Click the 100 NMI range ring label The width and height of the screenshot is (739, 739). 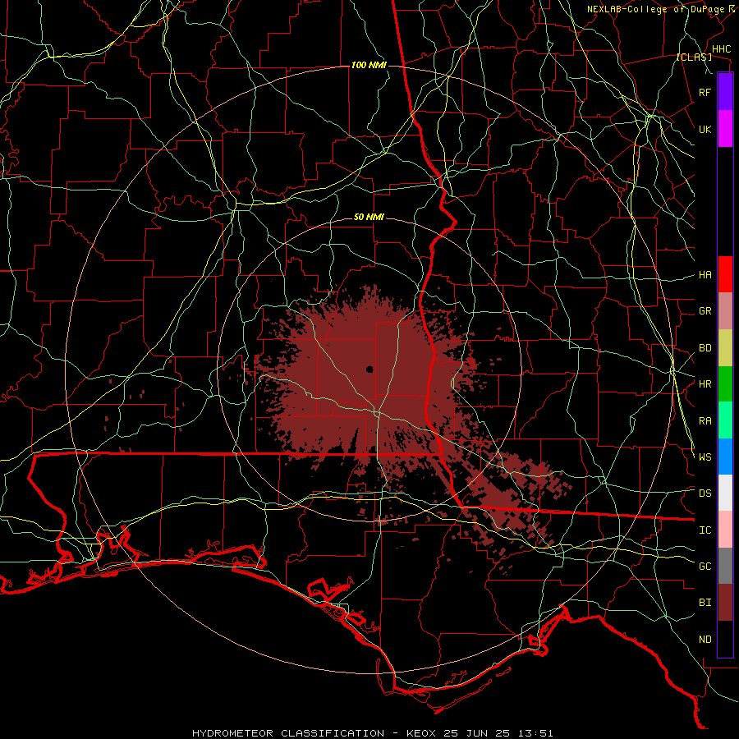[x=369, y=65]
